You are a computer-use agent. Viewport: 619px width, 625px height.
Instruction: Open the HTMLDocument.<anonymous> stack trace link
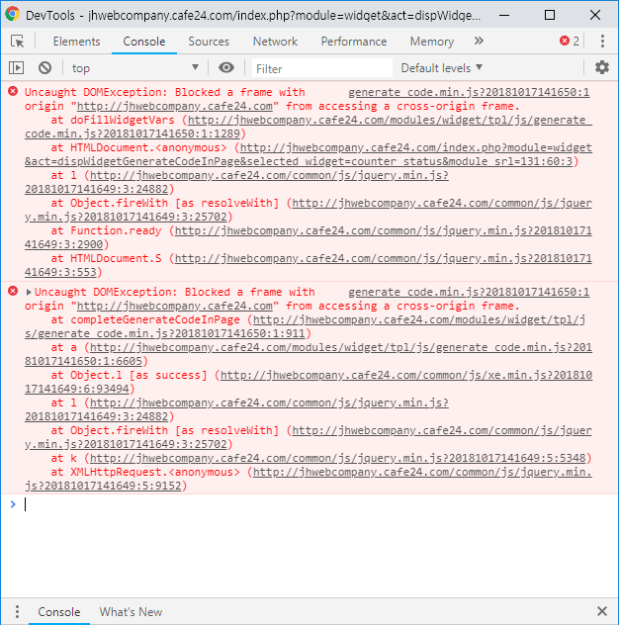[309, 154]
